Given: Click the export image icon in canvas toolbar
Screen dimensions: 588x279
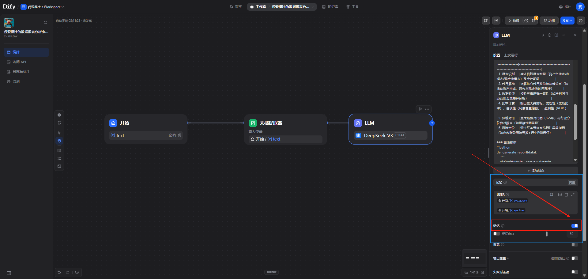Looking at the screenshot, I should pyautogui.click(x=59, y=151).
